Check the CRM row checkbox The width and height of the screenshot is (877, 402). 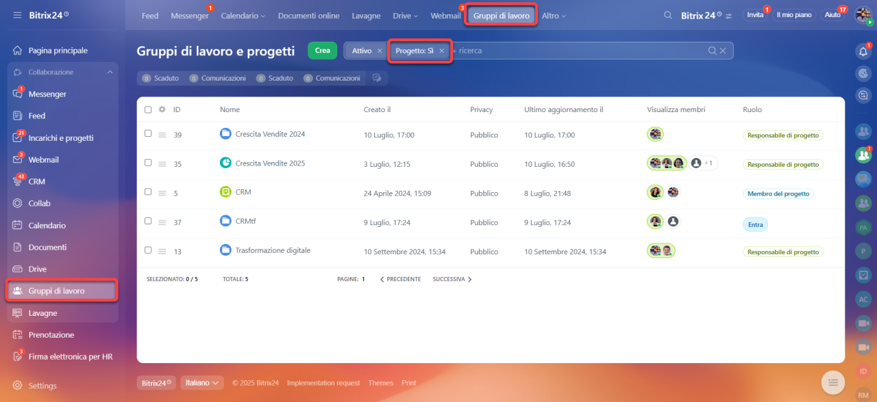[148, 192]
